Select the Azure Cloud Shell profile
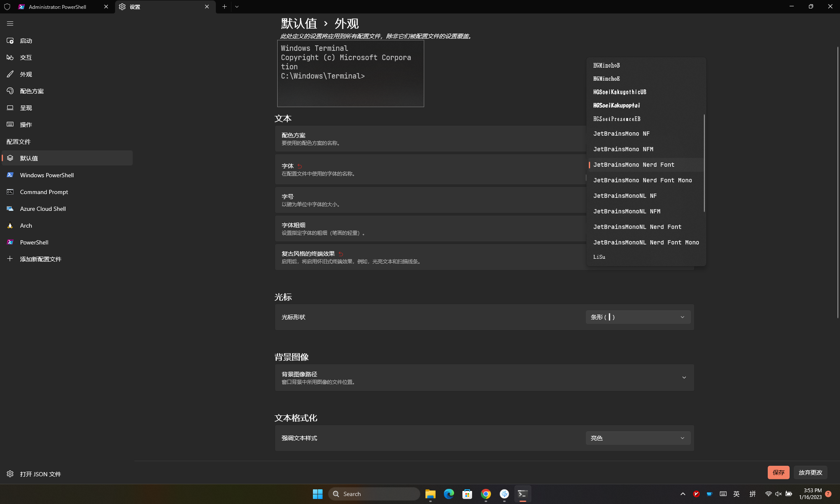Viewport: 840px width, 504px height. [x=67, y=209]
